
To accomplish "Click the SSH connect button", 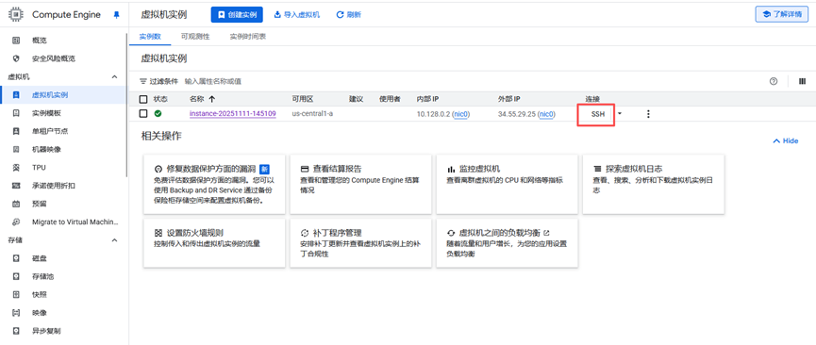I will [x=597, y=114].
